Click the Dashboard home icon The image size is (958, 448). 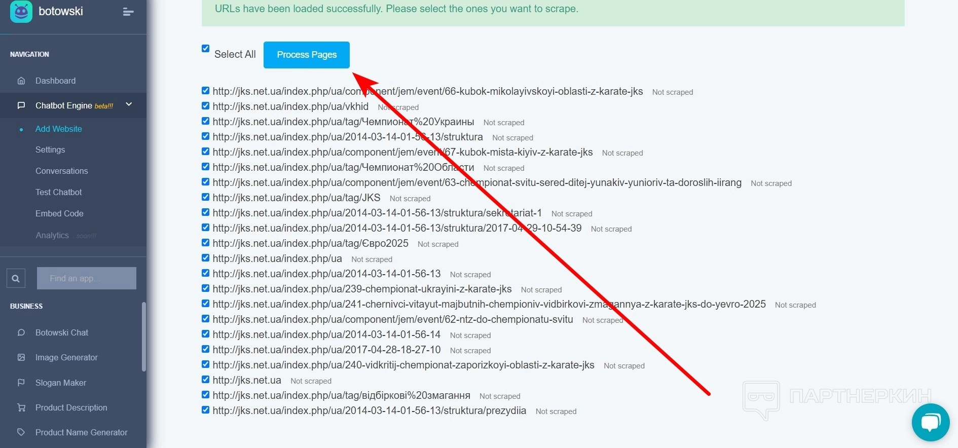[x=21, y=81]
